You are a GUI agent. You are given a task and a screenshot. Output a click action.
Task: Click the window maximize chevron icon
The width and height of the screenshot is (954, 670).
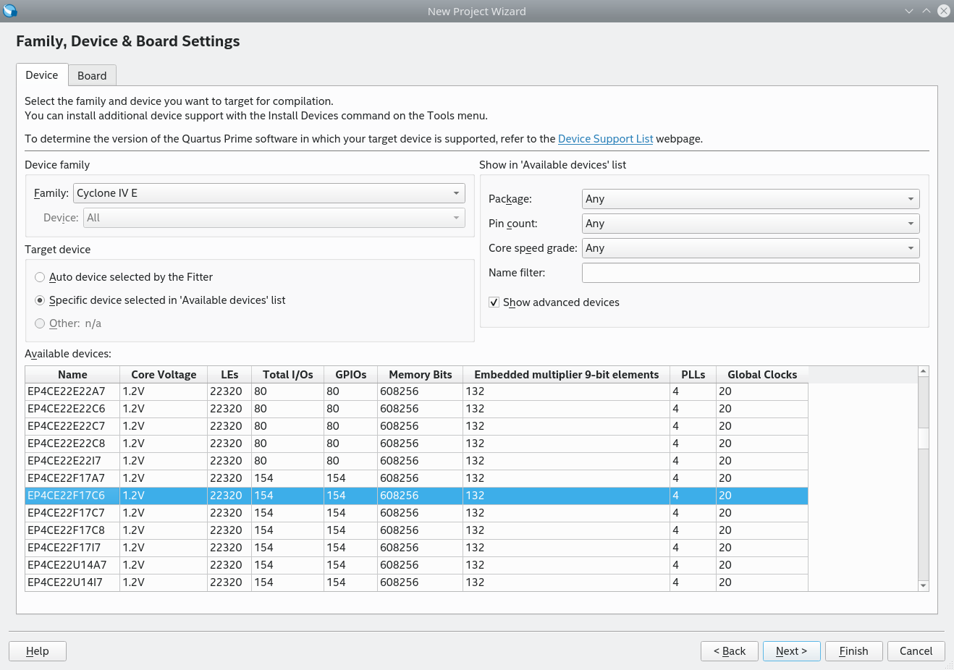(926, 11)
